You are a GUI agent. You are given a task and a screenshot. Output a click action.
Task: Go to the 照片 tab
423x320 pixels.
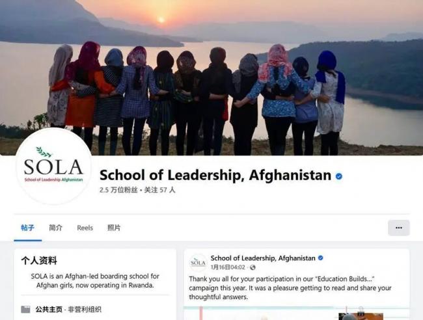pos(114,228)
